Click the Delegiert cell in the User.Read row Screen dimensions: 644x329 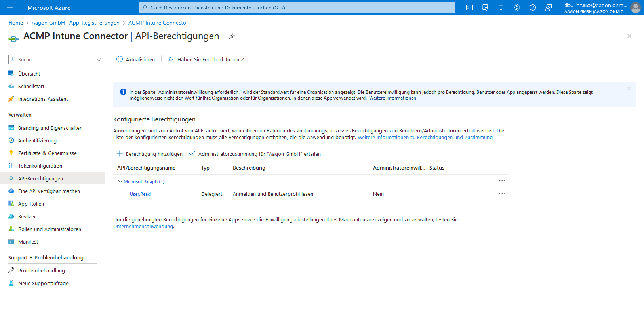coord(211,194)
